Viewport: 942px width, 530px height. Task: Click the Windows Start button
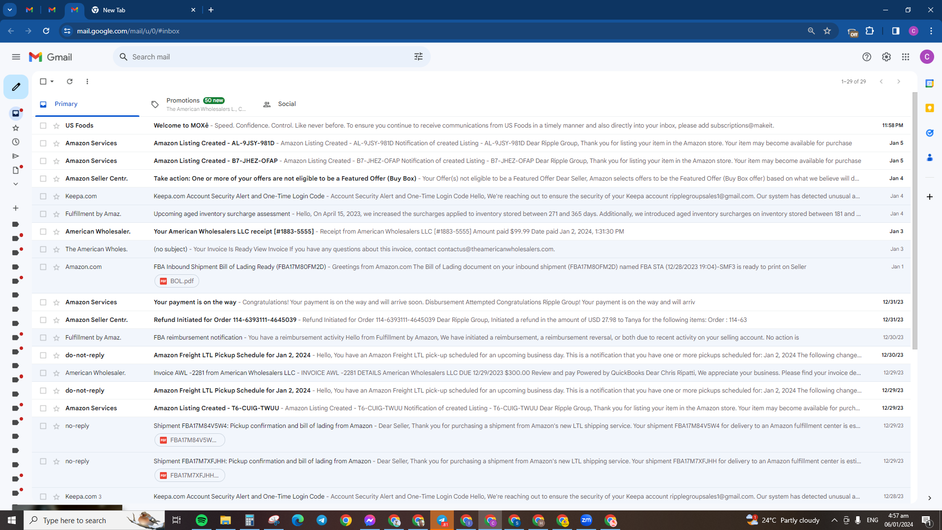click(12, 520)
